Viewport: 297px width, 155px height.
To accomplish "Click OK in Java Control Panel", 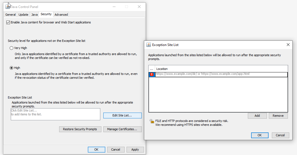I will 96,149.
